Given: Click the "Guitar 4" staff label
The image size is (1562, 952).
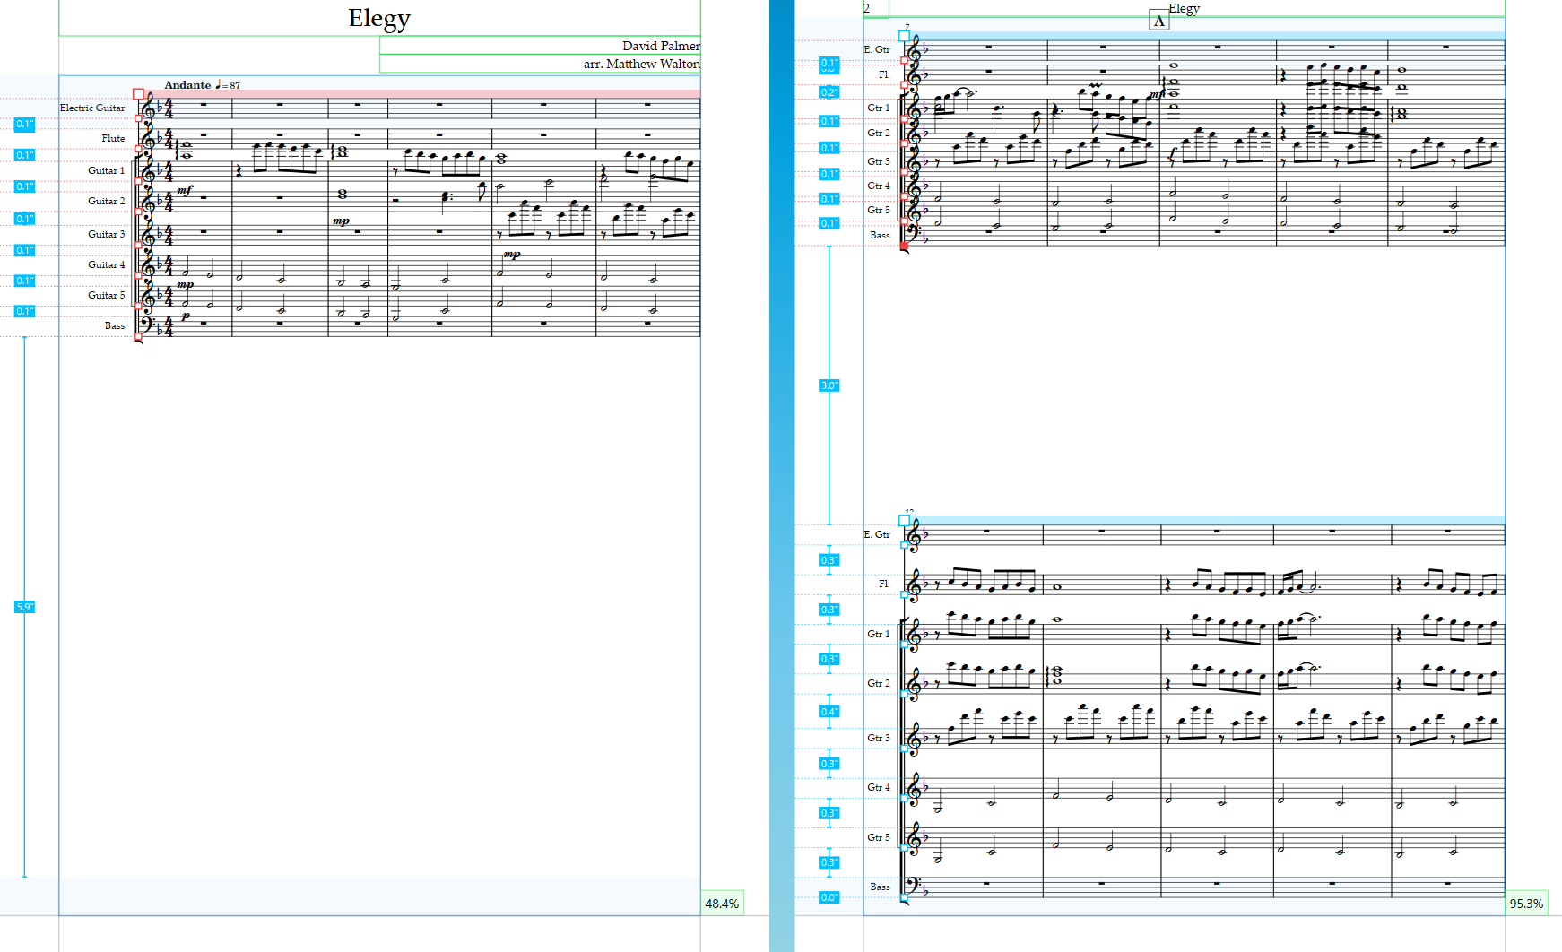Looking at the screenshot, I should [106, 264].
